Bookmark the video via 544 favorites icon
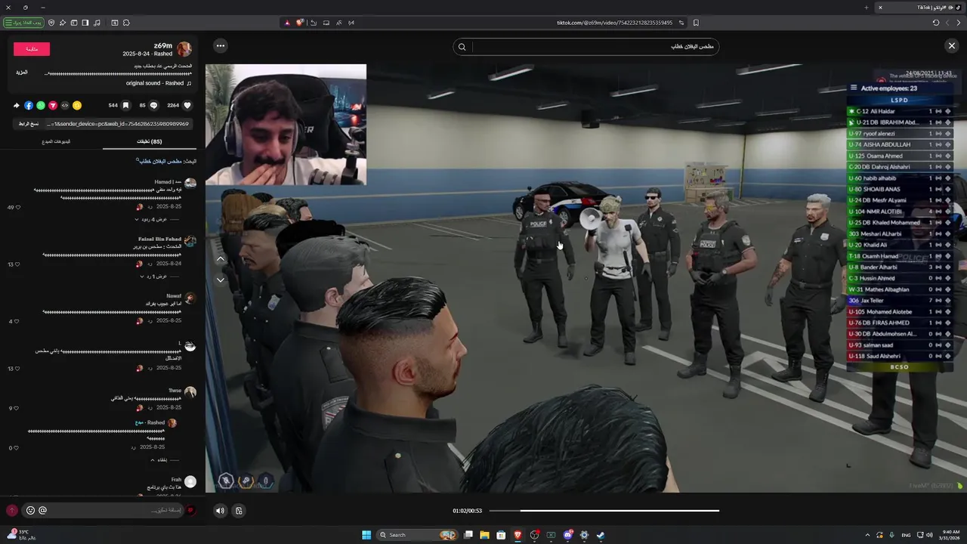Screen dimensions: 967x544 125,106
